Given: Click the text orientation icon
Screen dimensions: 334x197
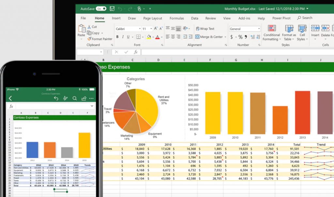Looking at the screenshot, I should [x=185, y=28].
